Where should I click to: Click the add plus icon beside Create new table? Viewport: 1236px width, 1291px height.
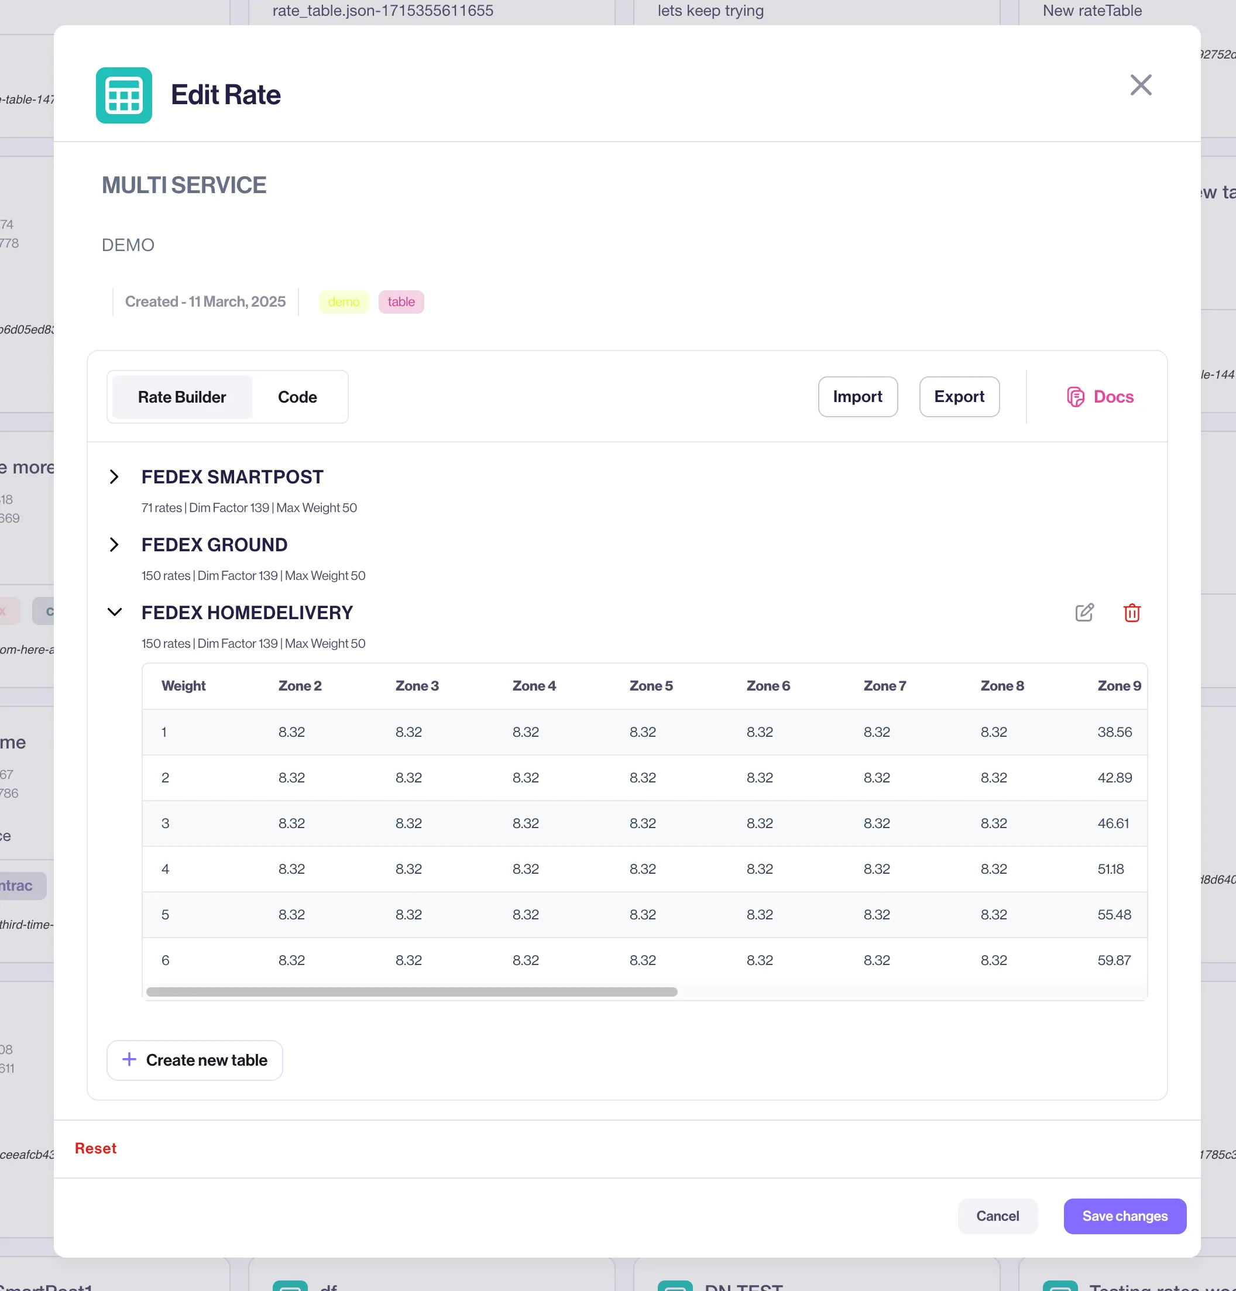point(129,1059)
